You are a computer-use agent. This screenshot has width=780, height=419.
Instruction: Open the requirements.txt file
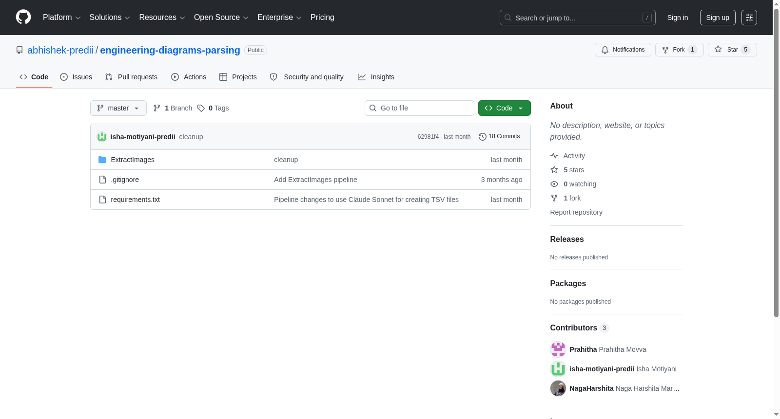click(136, 200)
